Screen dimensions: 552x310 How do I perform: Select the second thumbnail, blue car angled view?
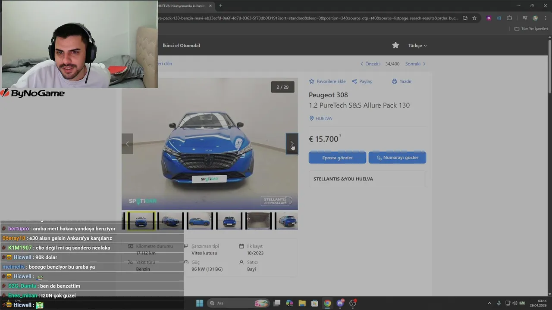click(x=170, y=221)
